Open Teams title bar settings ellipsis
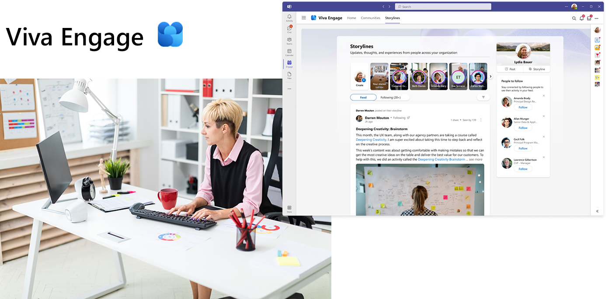The width and height of the screenshot is (612, 299). coord(567,7)
